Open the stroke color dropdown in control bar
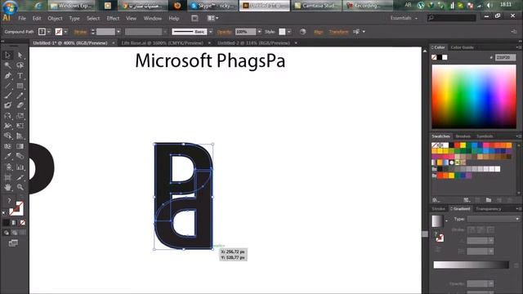 [65, 32]
